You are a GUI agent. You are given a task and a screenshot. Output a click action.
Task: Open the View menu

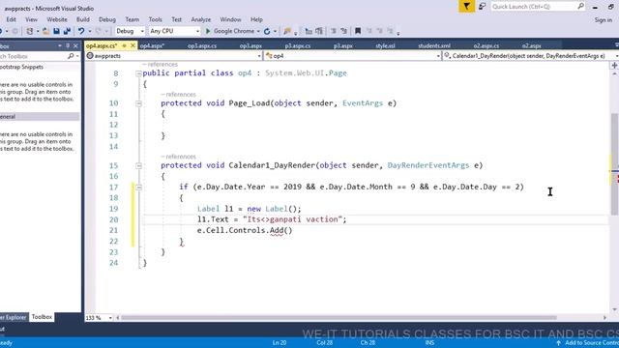click(31, 19)
